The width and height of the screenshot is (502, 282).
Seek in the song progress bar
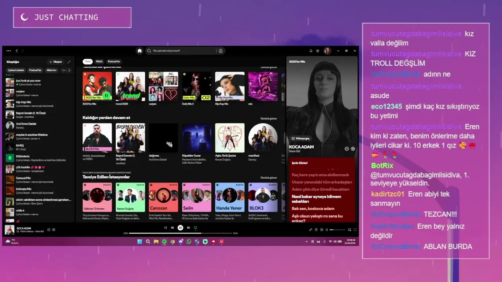pos(180,233)
